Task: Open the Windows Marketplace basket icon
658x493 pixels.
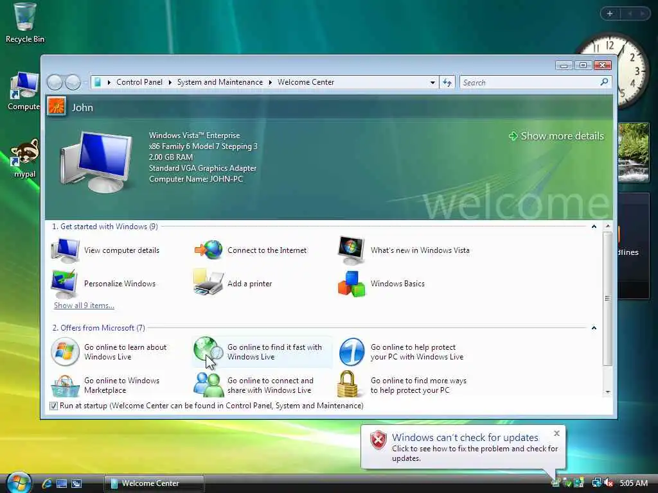Action: pyautogui.click(x=65, y=386)
